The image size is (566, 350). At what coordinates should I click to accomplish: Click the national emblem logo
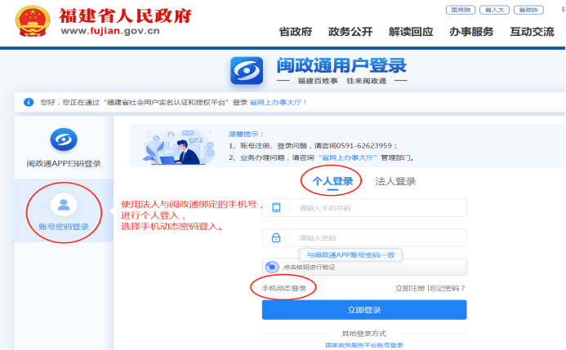[34, 23]
